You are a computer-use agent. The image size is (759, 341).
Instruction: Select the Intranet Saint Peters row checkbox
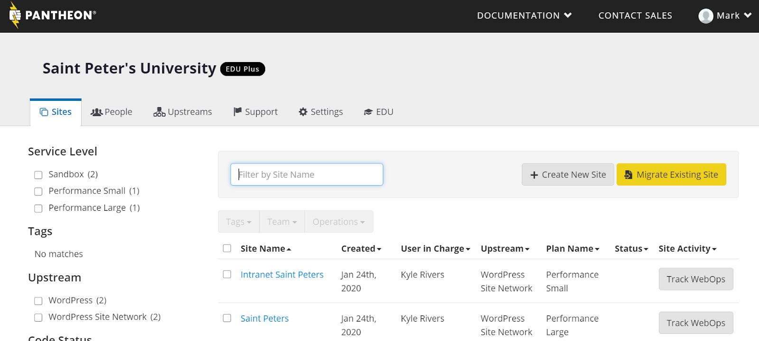(x=227, y=274)
